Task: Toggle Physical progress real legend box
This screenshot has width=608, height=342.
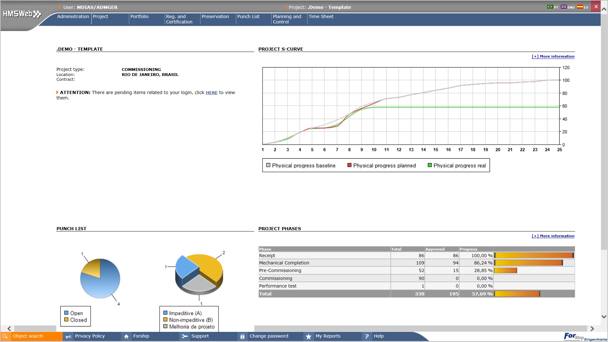Action: (430, 165)
